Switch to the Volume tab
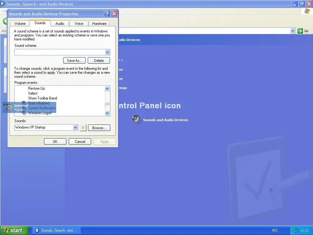This screenshot has width=313, height=235. coord(20,23)
